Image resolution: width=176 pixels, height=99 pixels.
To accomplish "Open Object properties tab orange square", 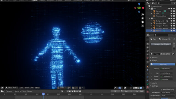I will (147, 67).
